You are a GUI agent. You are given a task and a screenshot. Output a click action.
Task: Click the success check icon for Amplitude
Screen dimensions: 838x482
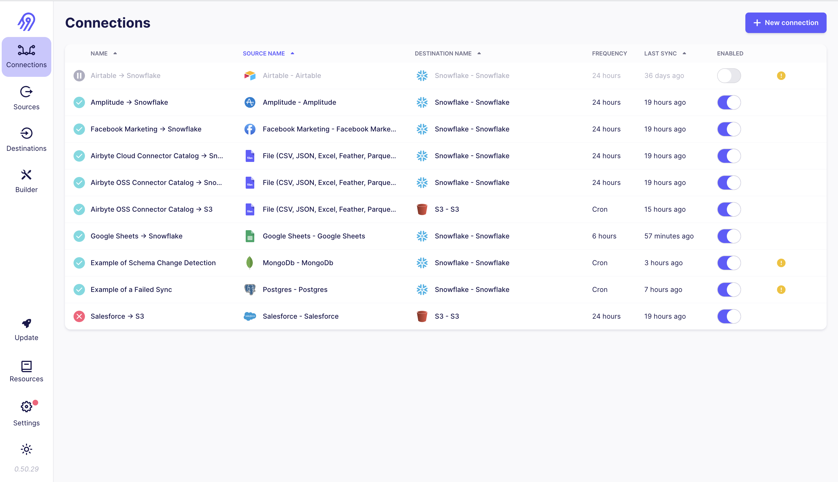79,103
